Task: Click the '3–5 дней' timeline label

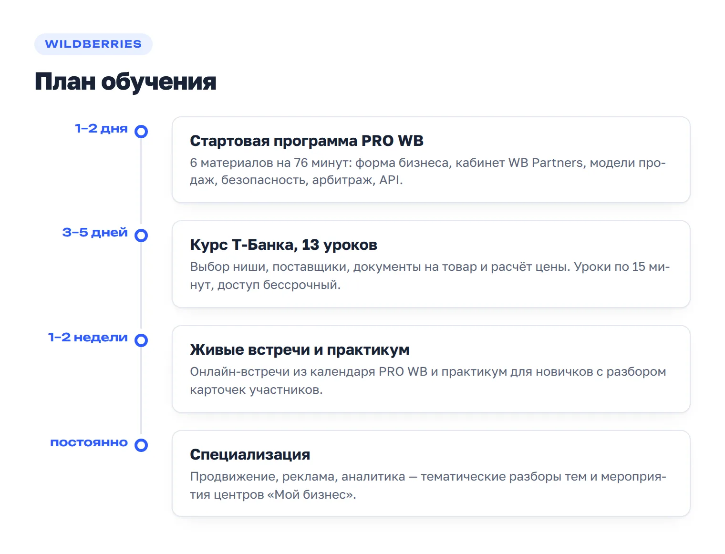Action: 95,233
